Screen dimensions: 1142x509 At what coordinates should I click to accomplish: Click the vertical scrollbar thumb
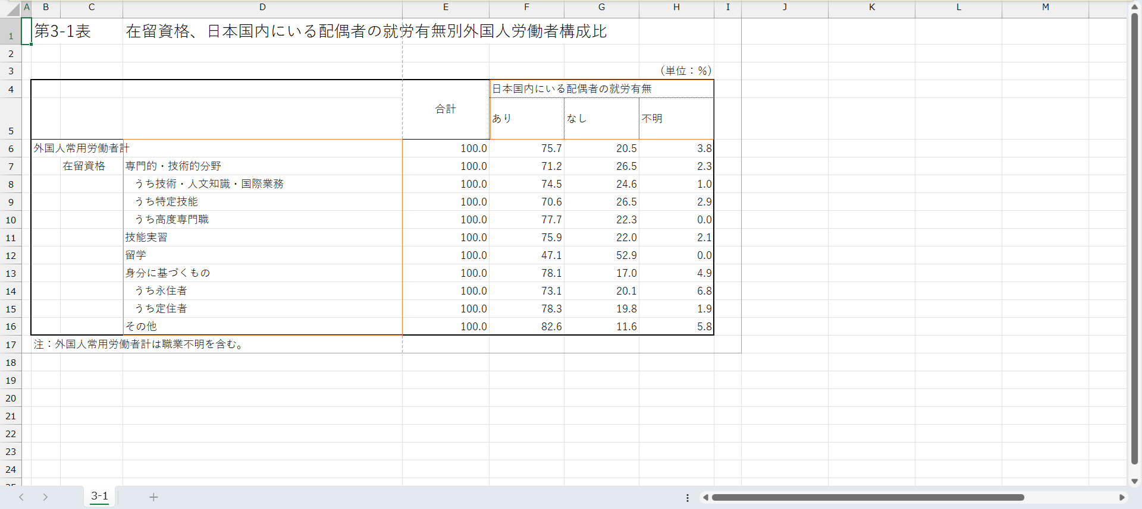[x=1134, y=238]
